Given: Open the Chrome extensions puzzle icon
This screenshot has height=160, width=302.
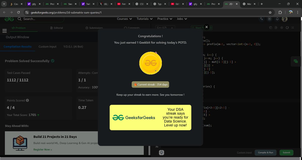Looking at the screenshot, I should pyautogui.click(x=280, y=12).
